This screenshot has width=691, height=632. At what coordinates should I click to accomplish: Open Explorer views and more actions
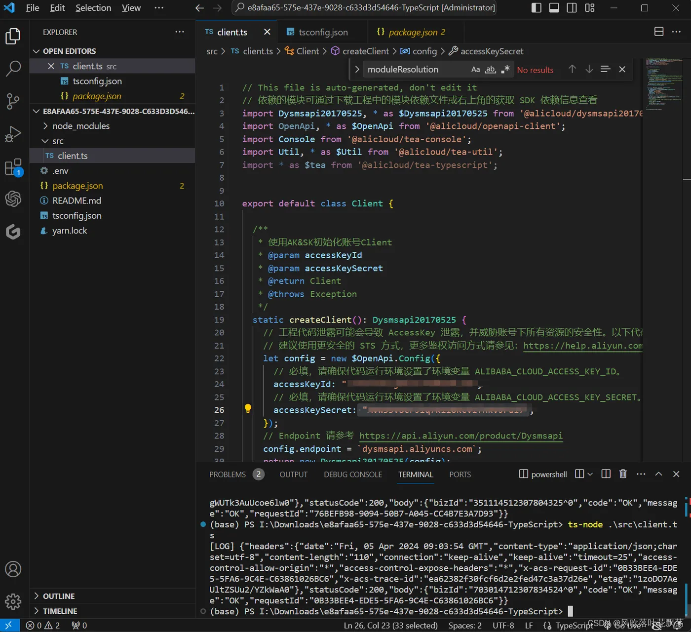pyautogui.click(x=180, y=32)
